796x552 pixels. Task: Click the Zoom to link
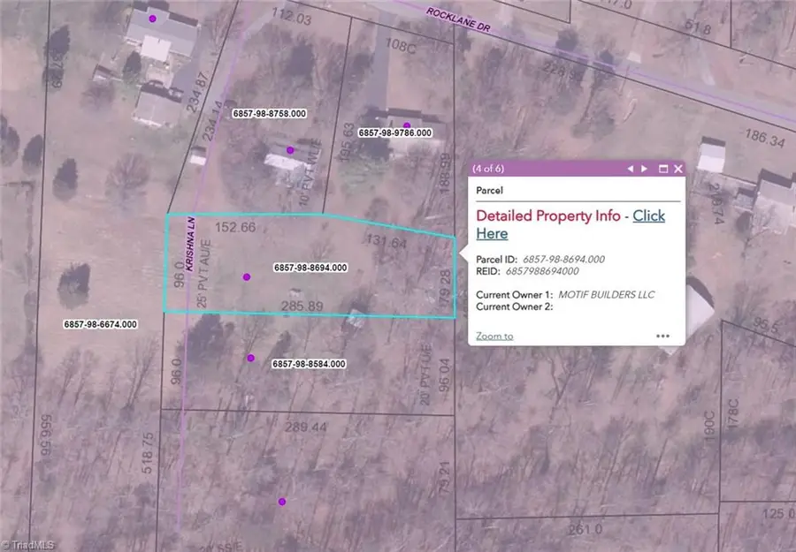[x=494, y=336]
